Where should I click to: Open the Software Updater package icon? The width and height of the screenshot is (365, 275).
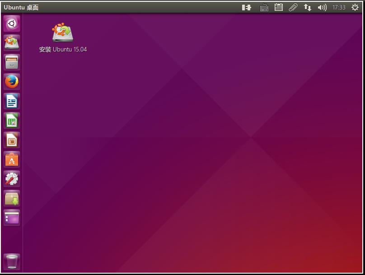tap(12, 198)
